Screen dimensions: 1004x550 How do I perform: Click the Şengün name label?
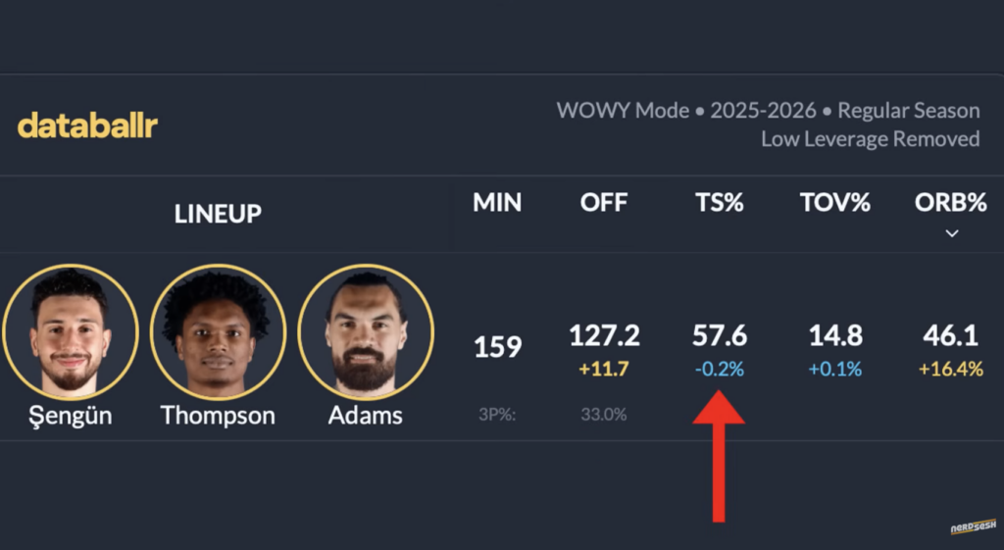pyautogui.click(x=70, y=415)
